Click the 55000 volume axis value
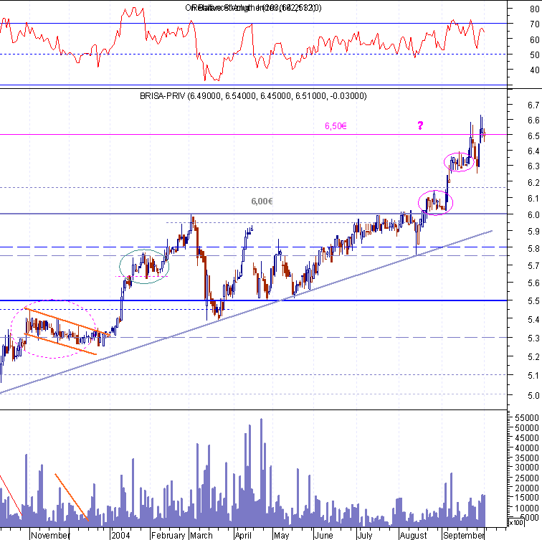The height and width of the screenshot is (540, 542). (x=527, y=417)
